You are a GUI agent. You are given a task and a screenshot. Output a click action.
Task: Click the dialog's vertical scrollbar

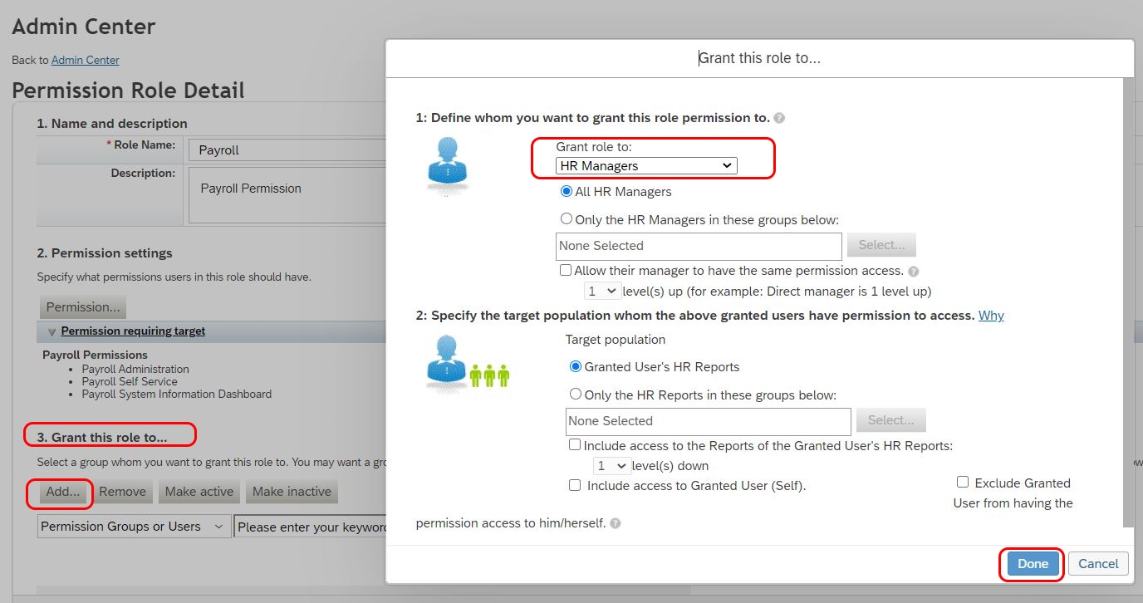pos(1128,302)
